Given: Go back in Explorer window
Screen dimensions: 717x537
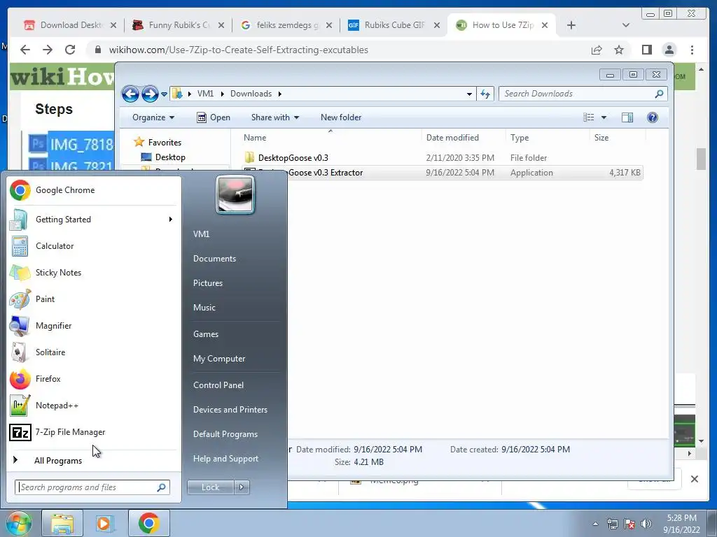Looking at the screenshot, I should coord(130,94).
